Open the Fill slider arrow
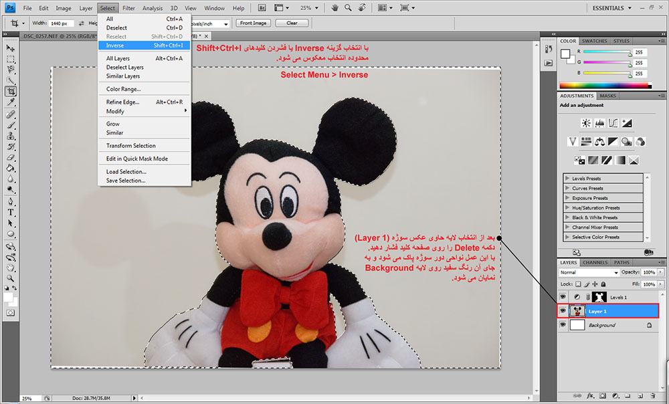Image resolution: width=669 pixels, height=404 pixels. point(661,284)
